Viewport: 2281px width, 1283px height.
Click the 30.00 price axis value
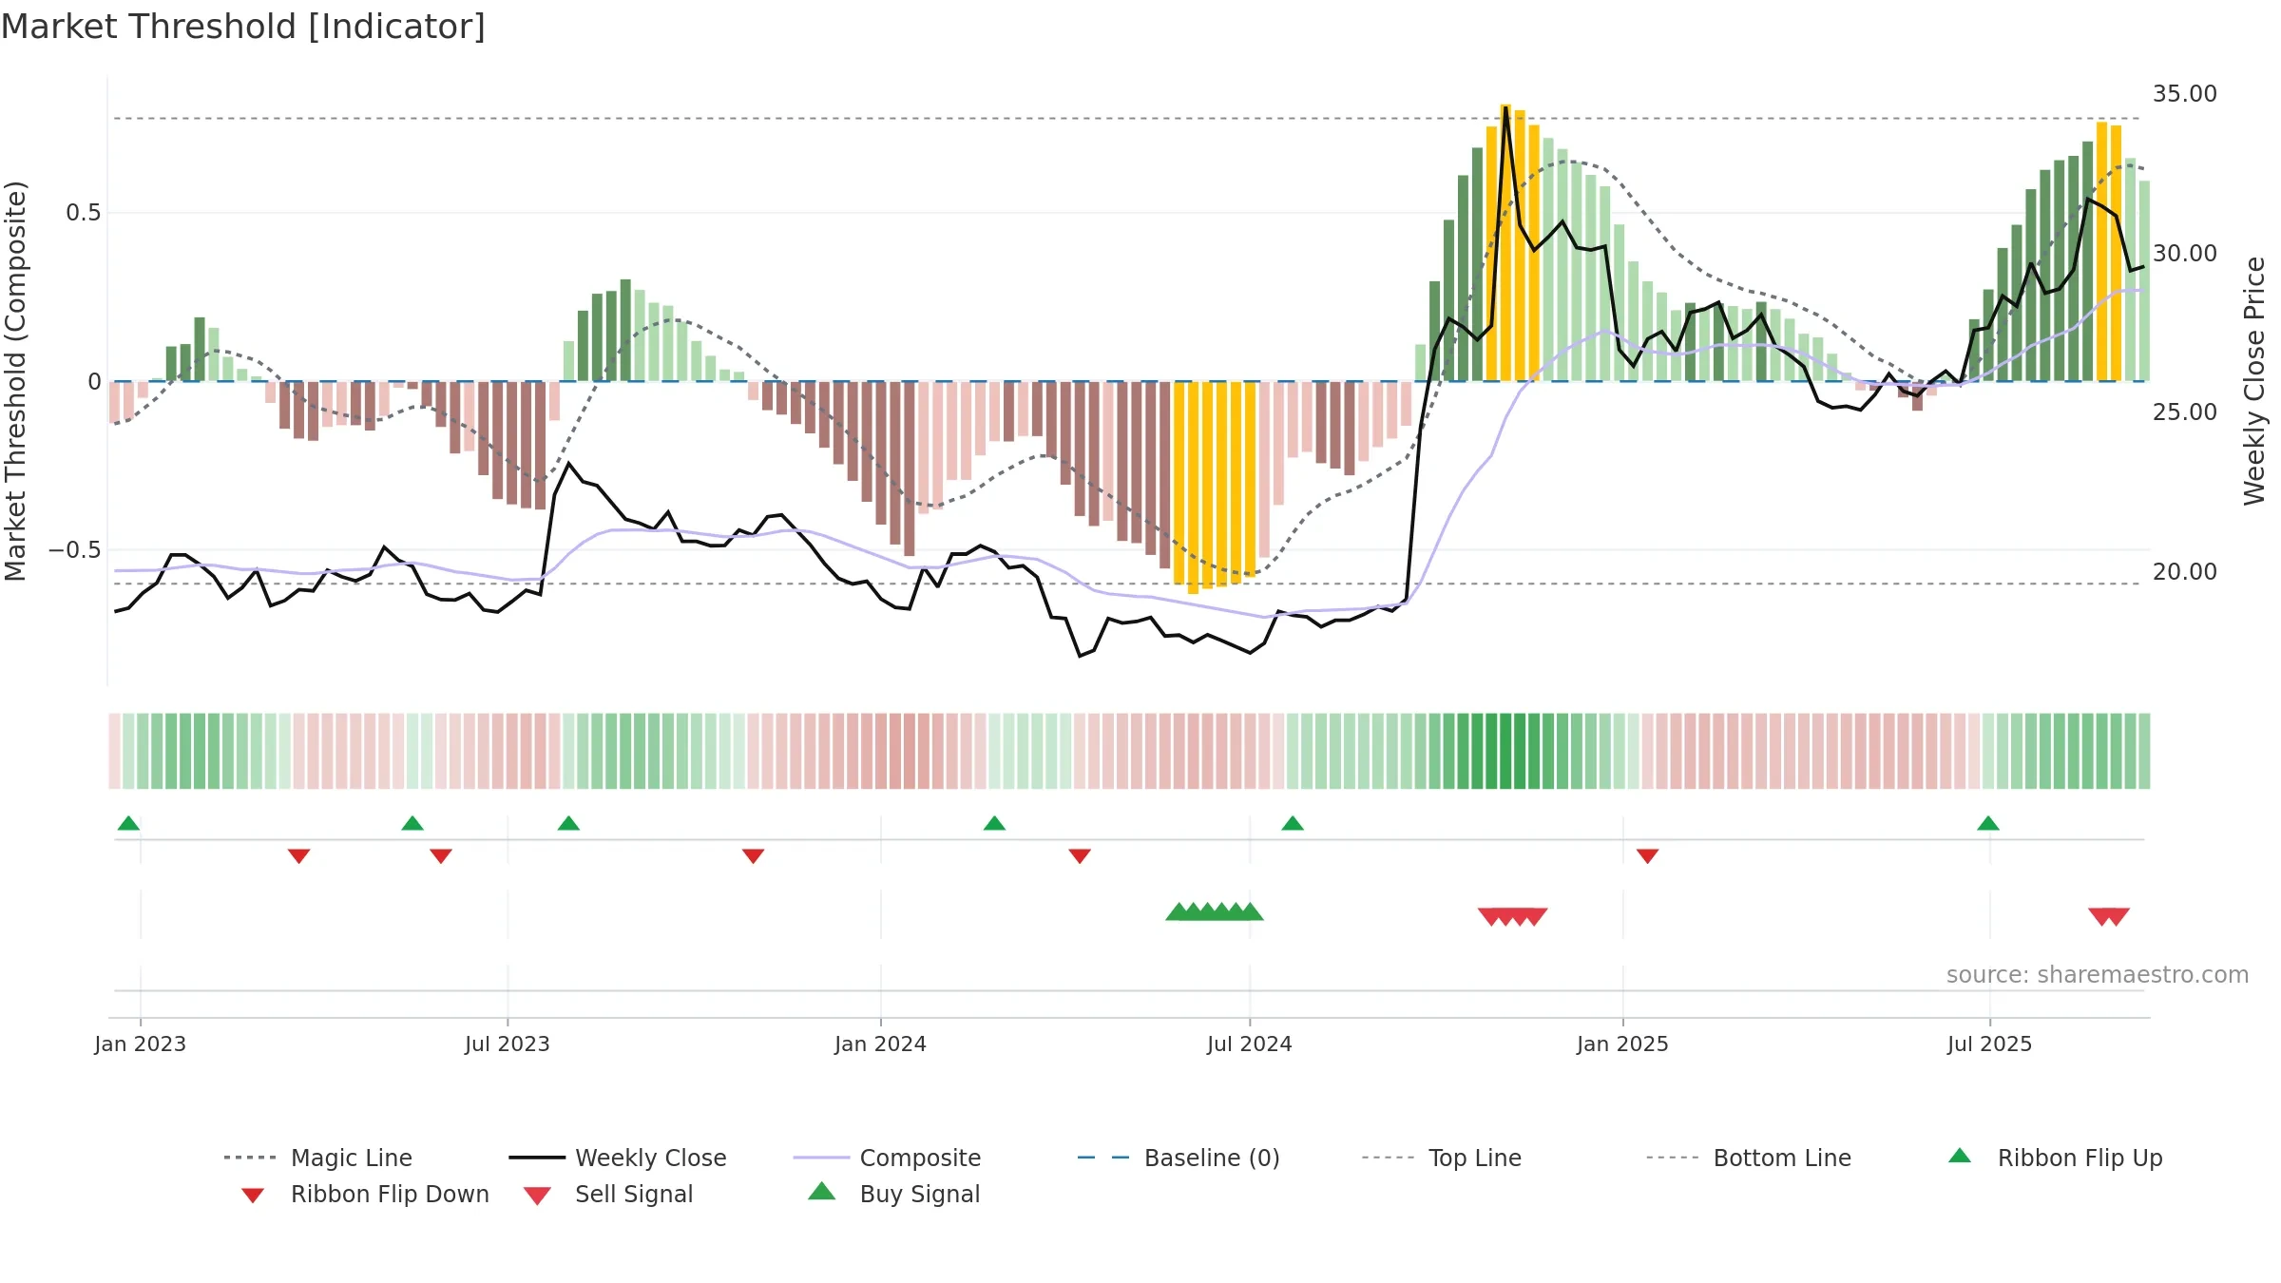(2184, 254)
